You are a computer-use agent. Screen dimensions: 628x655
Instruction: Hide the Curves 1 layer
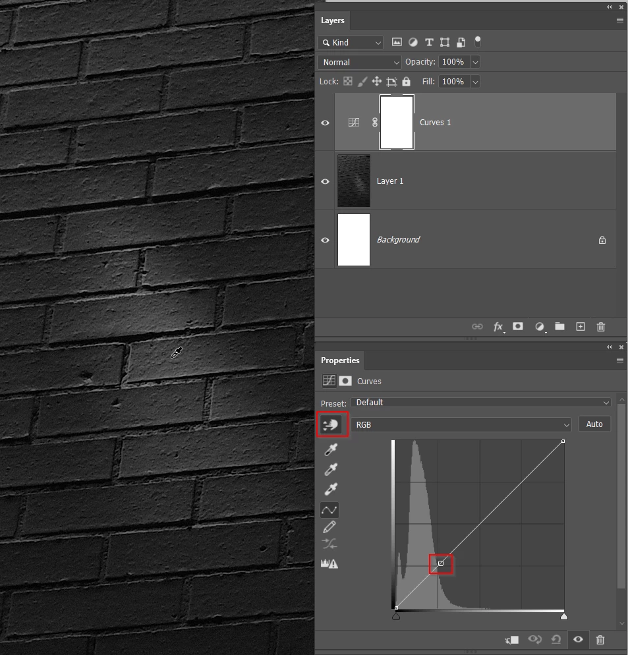(325, 123)
